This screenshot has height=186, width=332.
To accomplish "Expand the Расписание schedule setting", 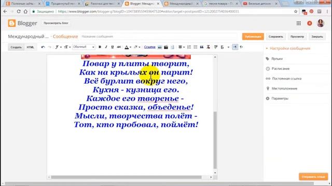I will pyautogui.click(x=281, y=69).
